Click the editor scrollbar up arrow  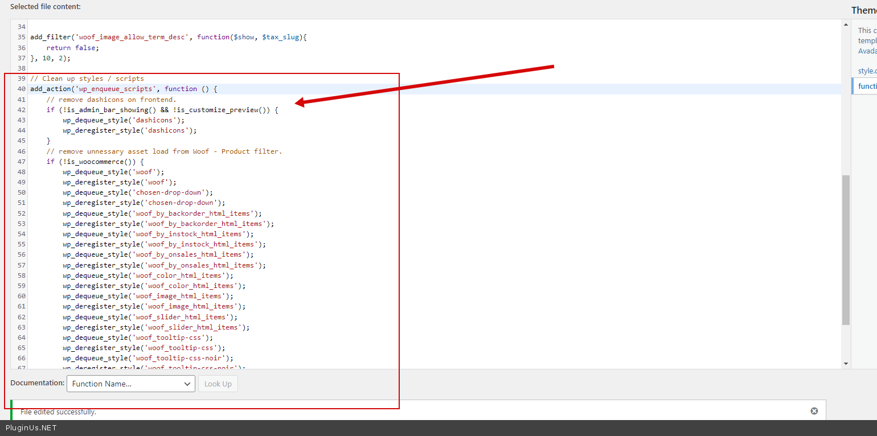(x=846, y=24)
